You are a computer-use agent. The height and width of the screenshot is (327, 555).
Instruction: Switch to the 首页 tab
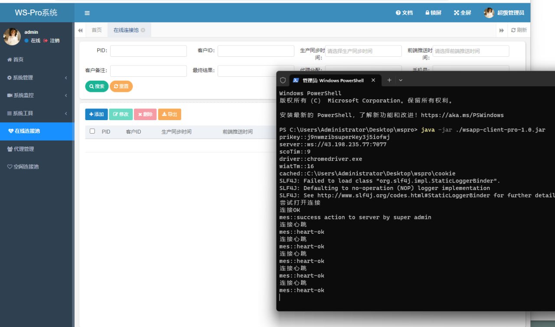click(x=96, y=30)
